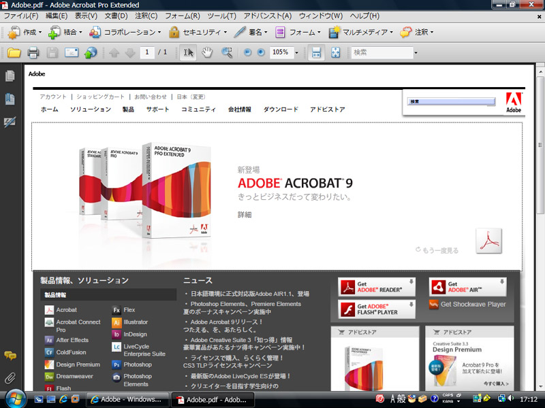Send the PDF via the email icon

pos(72,53)
